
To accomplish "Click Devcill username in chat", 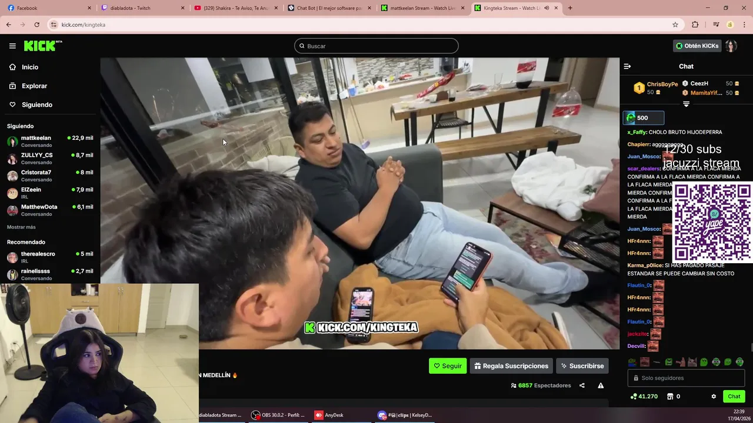I will 636,346.
